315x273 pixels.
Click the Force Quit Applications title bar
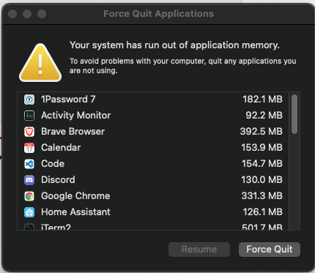(158, 14)
